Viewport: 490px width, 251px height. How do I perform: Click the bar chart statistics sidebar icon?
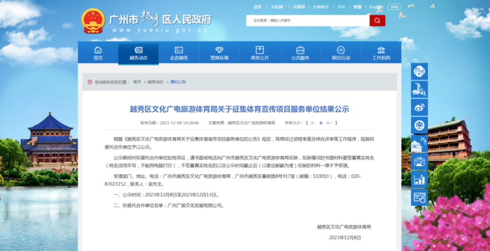click(419, 179)
